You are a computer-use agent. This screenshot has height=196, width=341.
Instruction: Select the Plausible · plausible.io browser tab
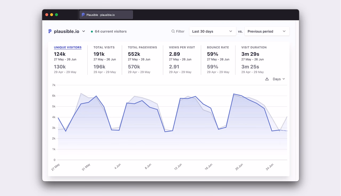click(x=106, y=15)
